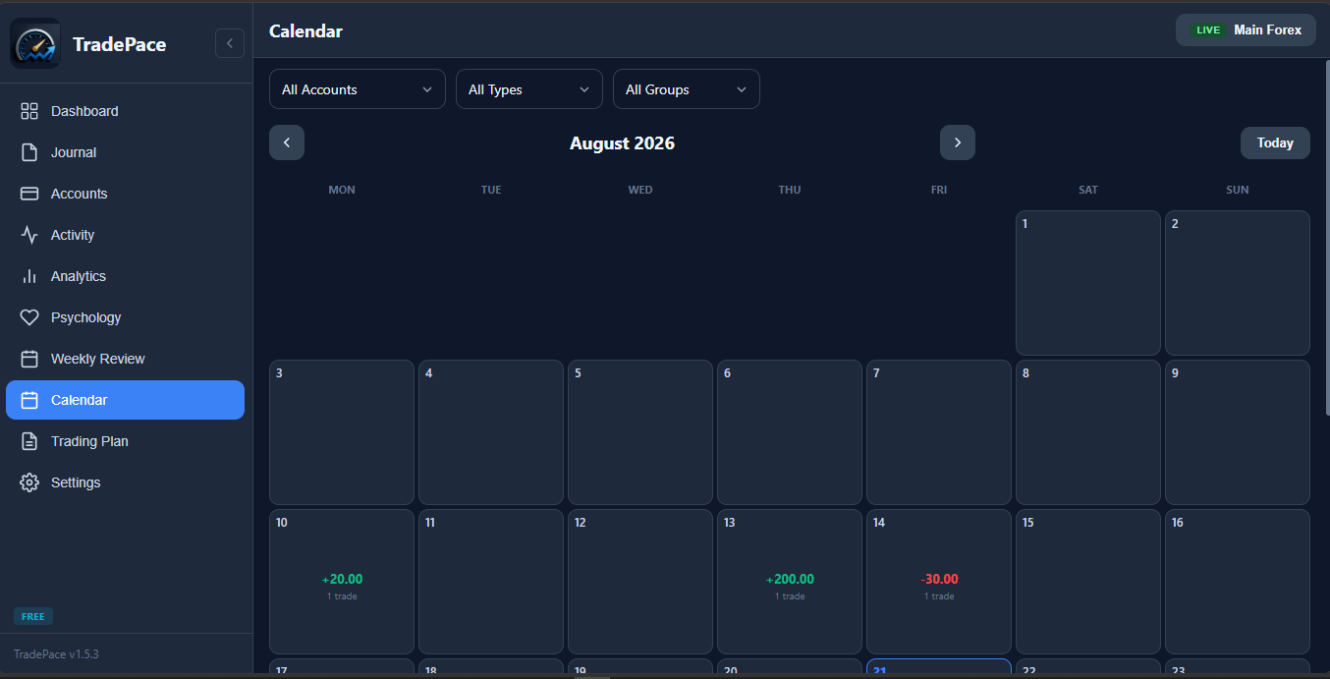Collapse the sidebar with chevron button
Viewport: 1330px width, 679px height.
(x=230, y=43)
